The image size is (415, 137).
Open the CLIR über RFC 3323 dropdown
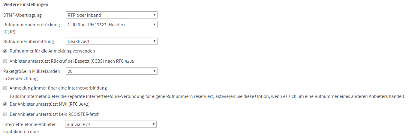(x=111, y=25)
